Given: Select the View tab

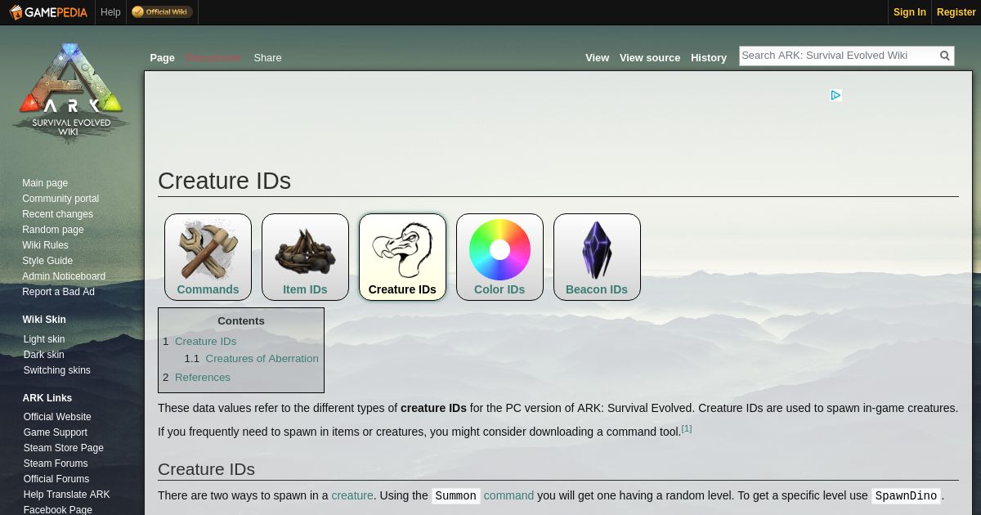Looking at the screenshot, I should [597, 58].
